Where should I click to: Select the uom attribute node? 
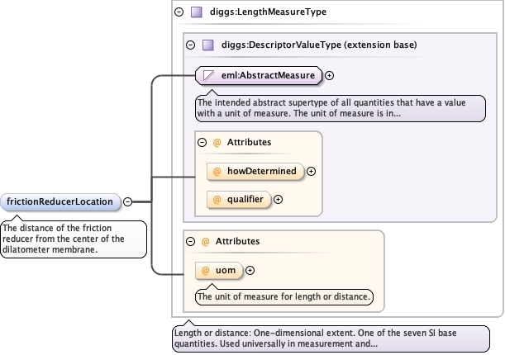tap(219, 271)
